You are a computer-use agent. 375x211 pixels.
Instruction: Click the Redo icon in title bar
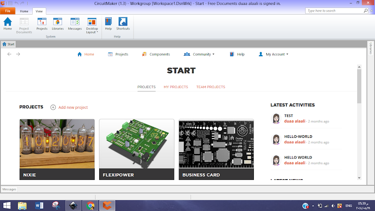(x=22, y=3)
